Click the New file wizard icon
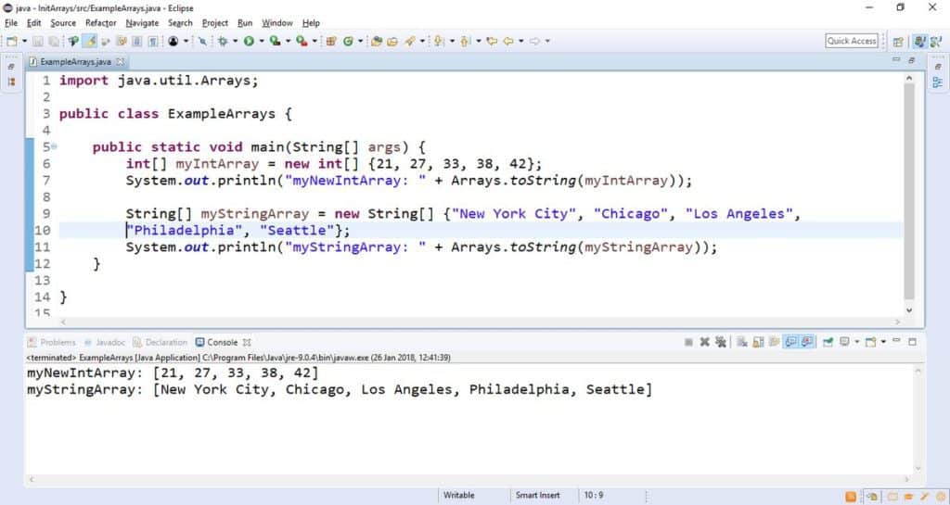The width and height of the screenshot is (950, 505). [11, 41]
